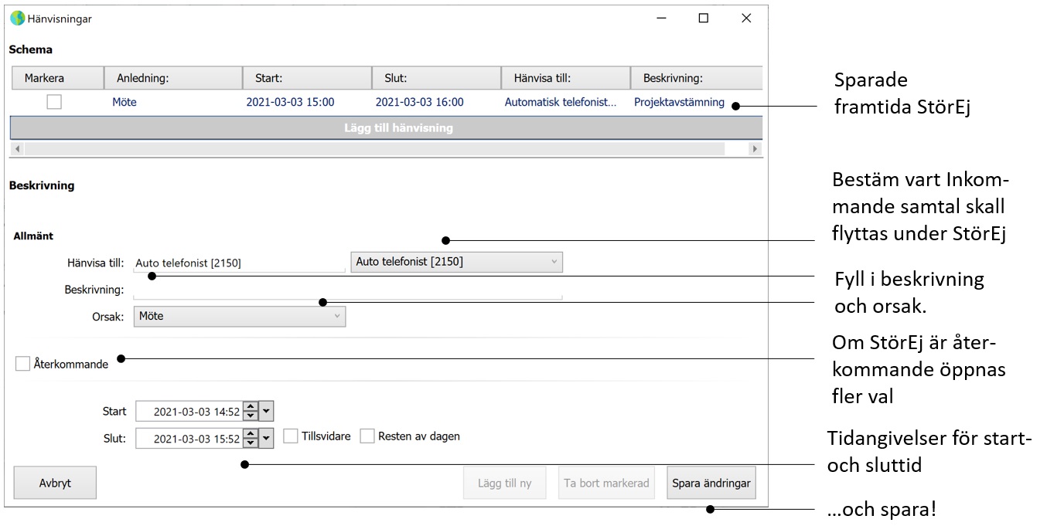1047x526 pixels.
Task: Sort by the Anledning column header
Action: pos(173,78)
